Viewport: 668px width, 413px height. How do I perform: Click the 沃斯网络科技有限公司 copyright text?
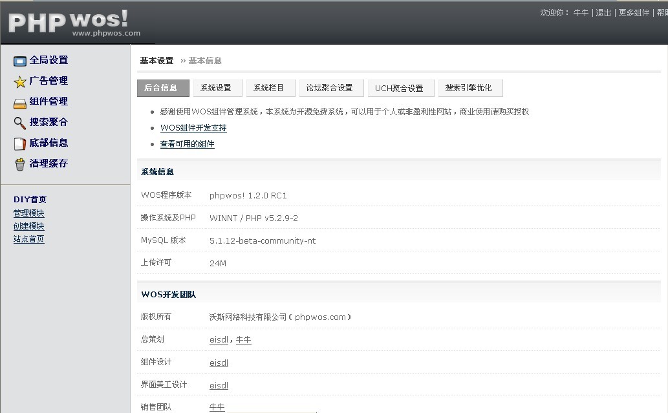(248, 317)
